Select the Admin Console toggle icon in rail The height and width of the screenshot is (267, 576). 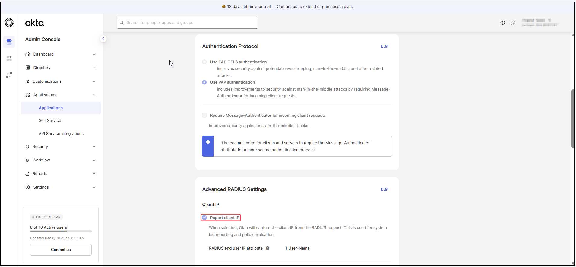pyautogui.click(x=9, y=42)
